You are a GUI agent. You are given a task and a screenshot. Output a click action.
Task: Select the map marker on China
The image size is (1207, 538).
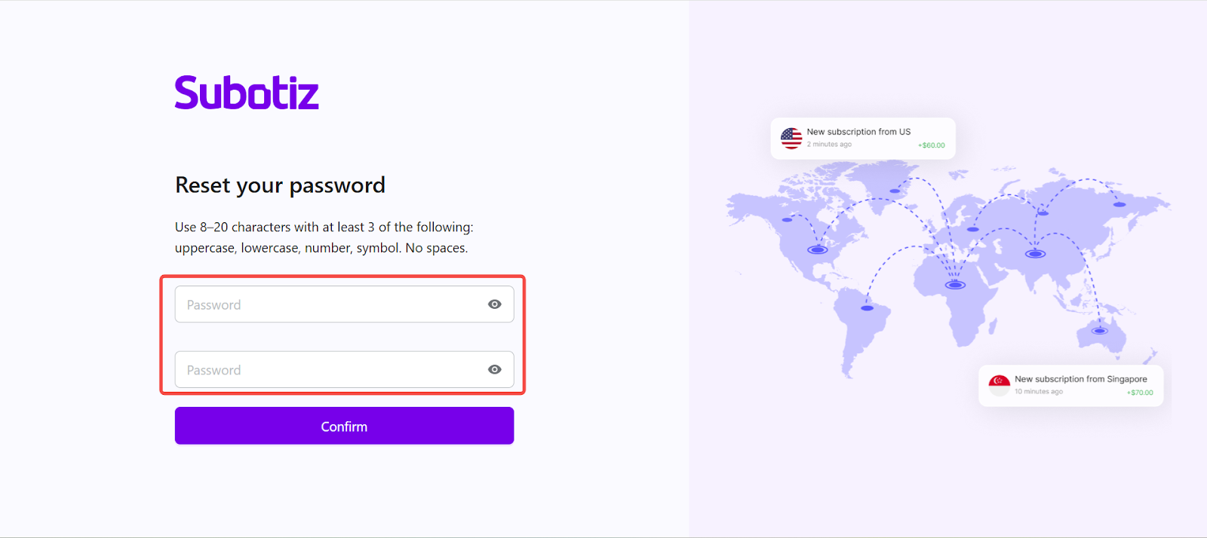(1035, 254)
